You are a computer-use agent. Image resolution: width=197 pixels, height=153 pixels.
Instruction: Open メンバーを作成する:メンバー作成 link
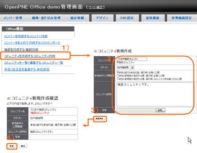tap(26, 36)
